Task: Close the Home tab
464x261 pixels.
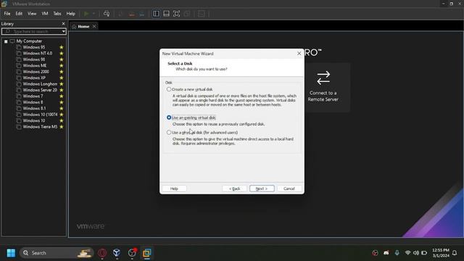Action: (94, 26)
